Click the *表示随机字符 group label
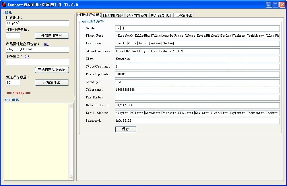Screen dimensions: 287x186 pyautogui.click(x=92, y=21)
